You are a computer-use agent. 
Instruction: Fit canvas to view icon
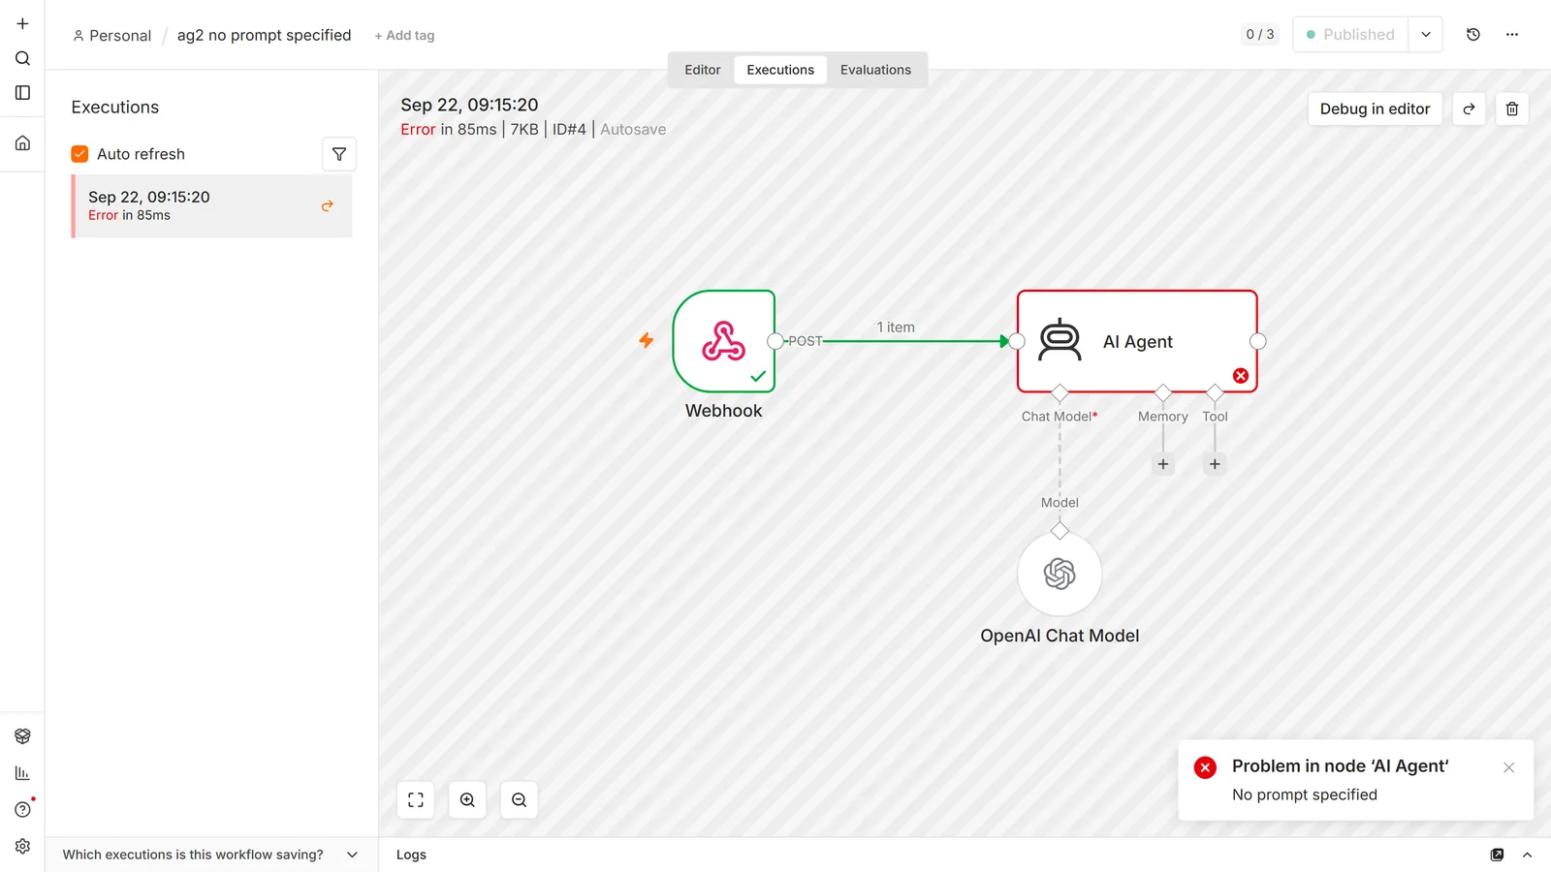(416, 800)
